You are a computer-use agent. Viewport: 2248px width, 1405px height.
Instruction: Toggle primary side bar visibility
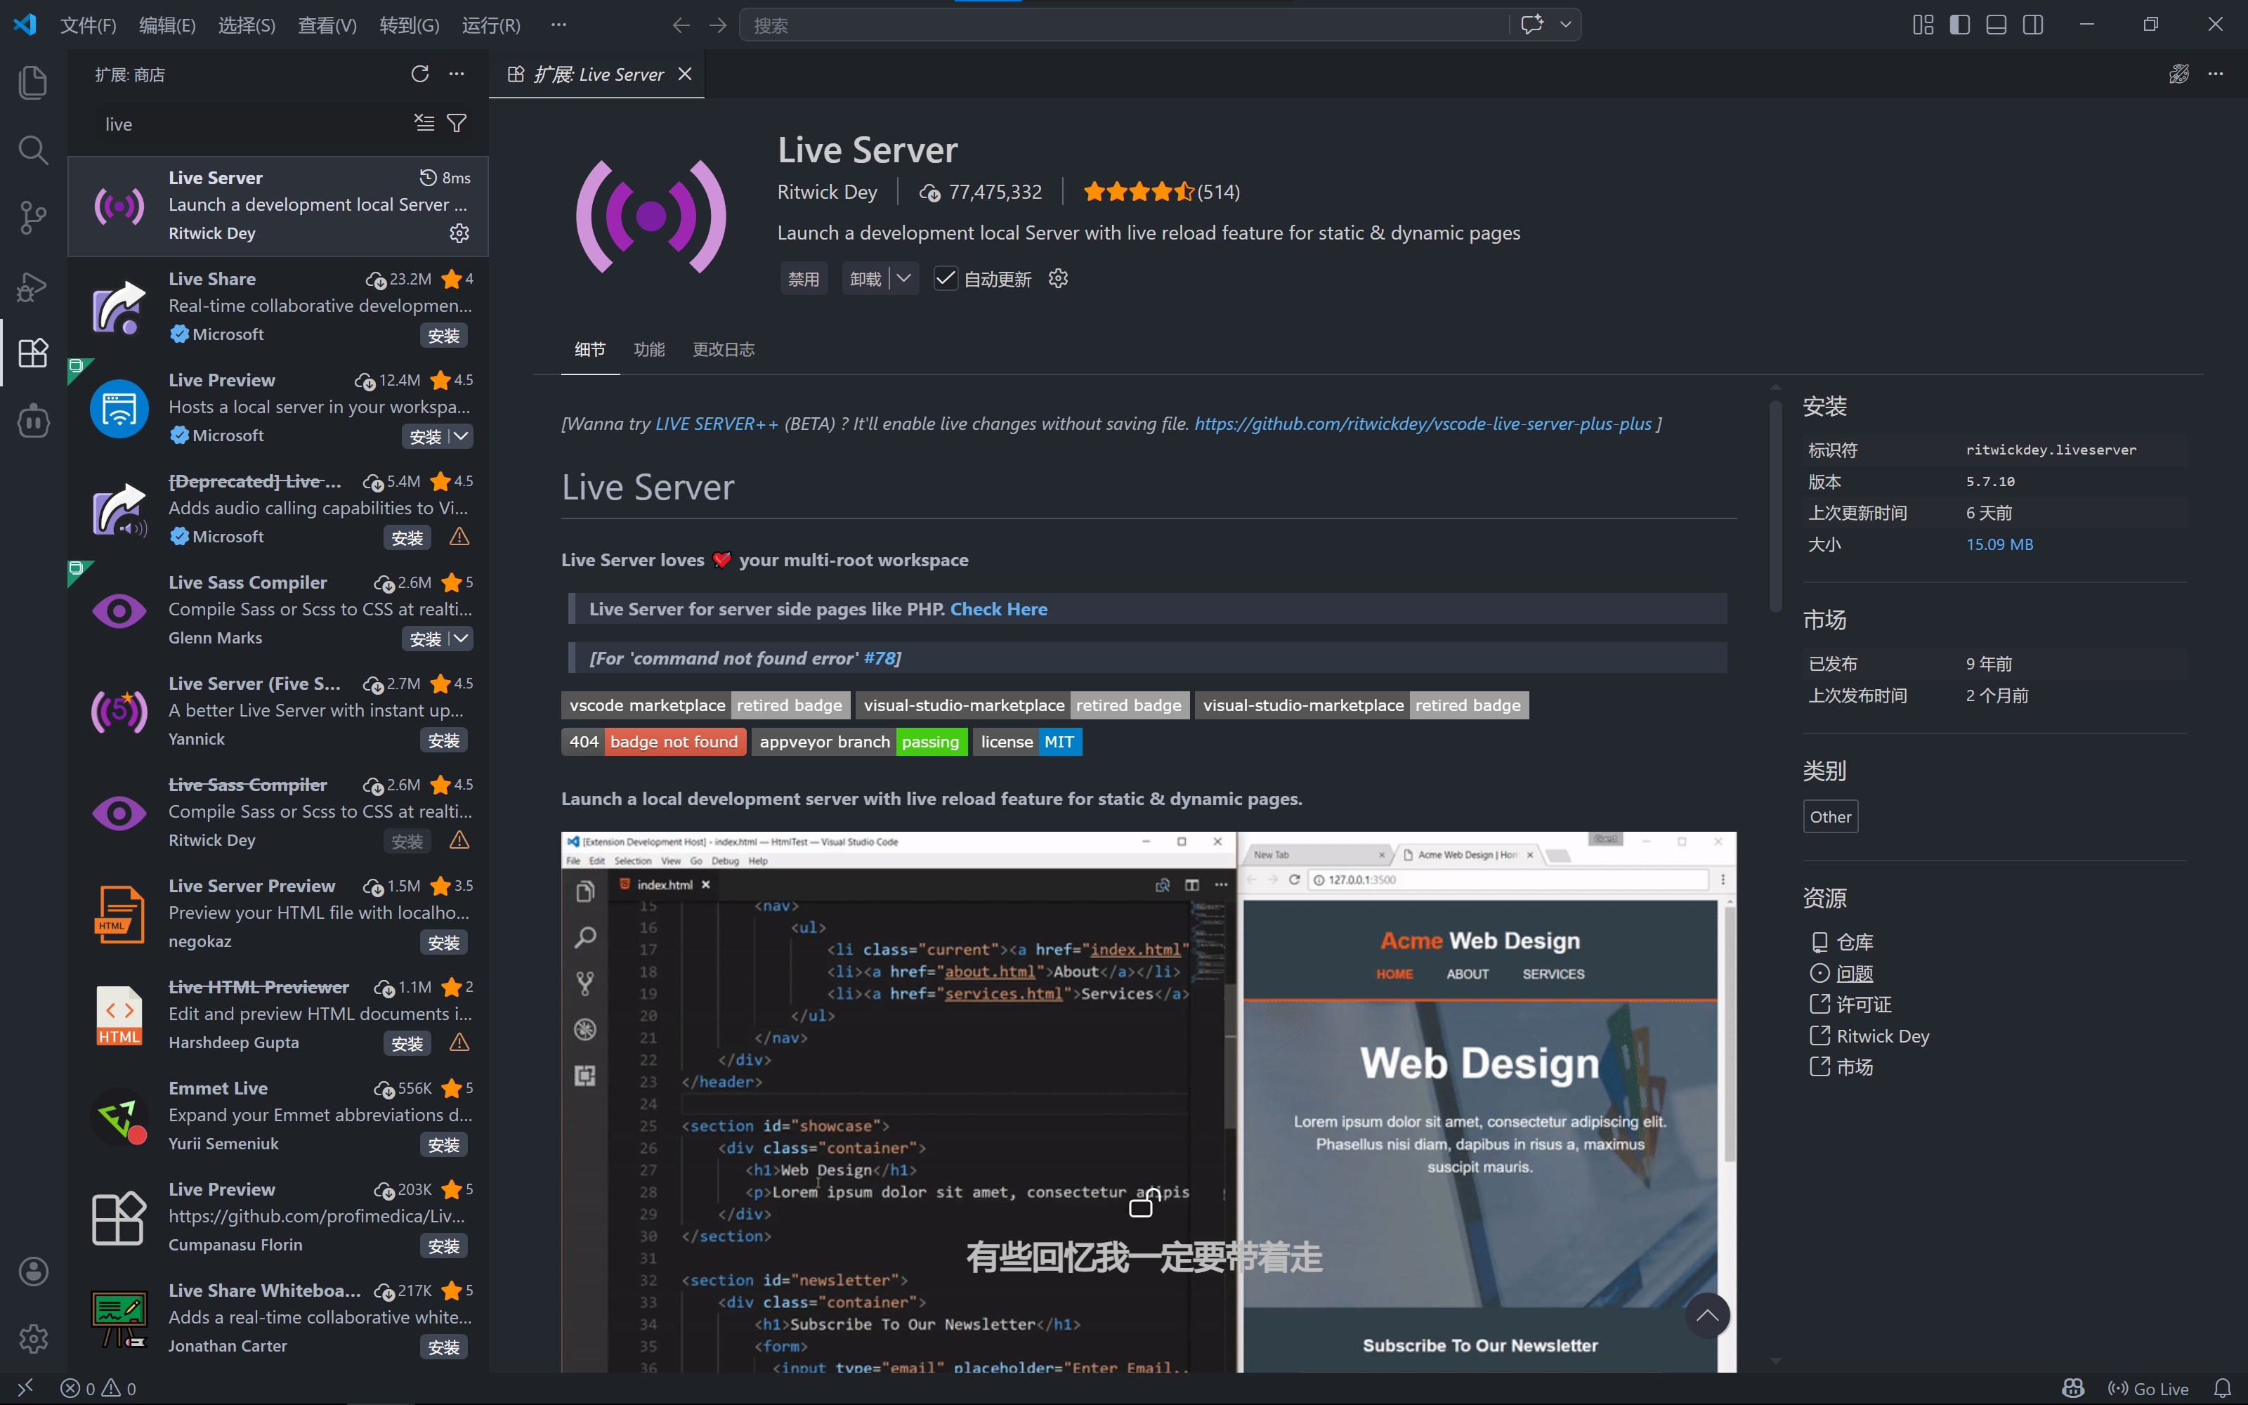(1960, 25)
